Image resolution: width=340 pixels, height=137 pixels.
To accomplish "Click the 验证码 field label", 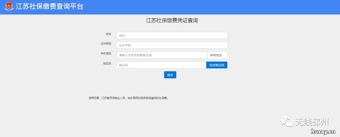I will 107,64.
